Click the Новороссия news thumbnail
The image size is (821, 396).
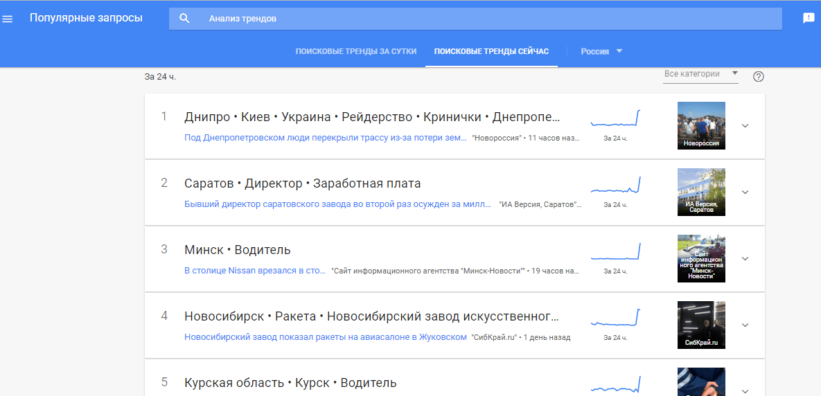pos(701,126)
